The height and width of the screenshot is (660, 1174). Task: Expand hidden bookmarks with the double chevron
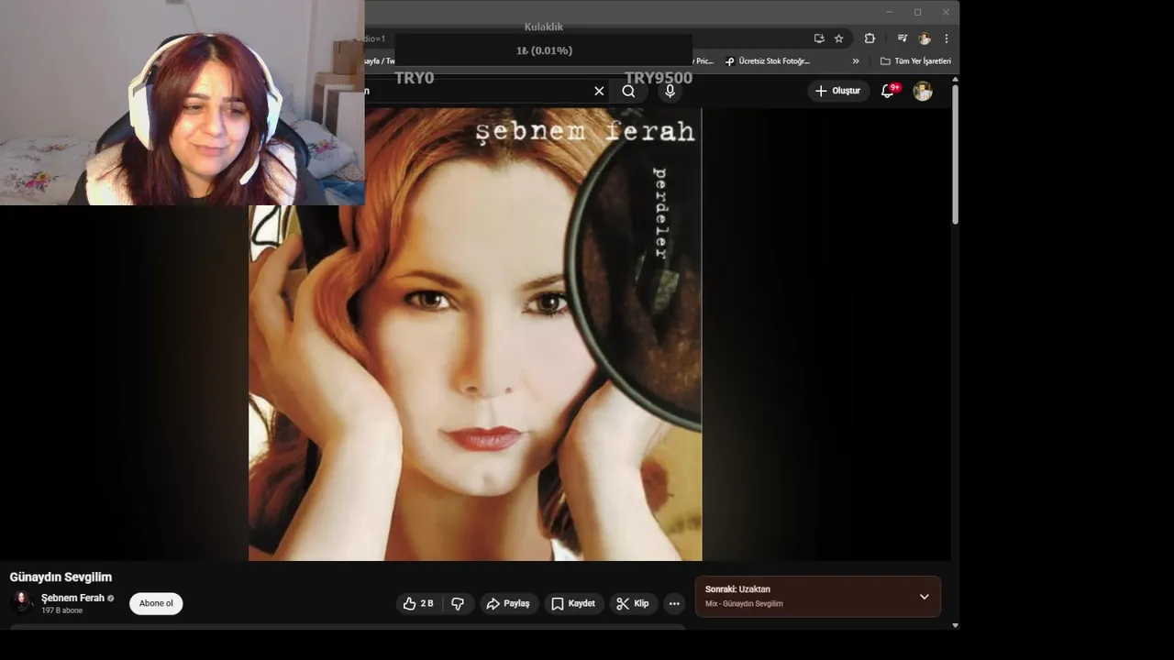(856, 61)
